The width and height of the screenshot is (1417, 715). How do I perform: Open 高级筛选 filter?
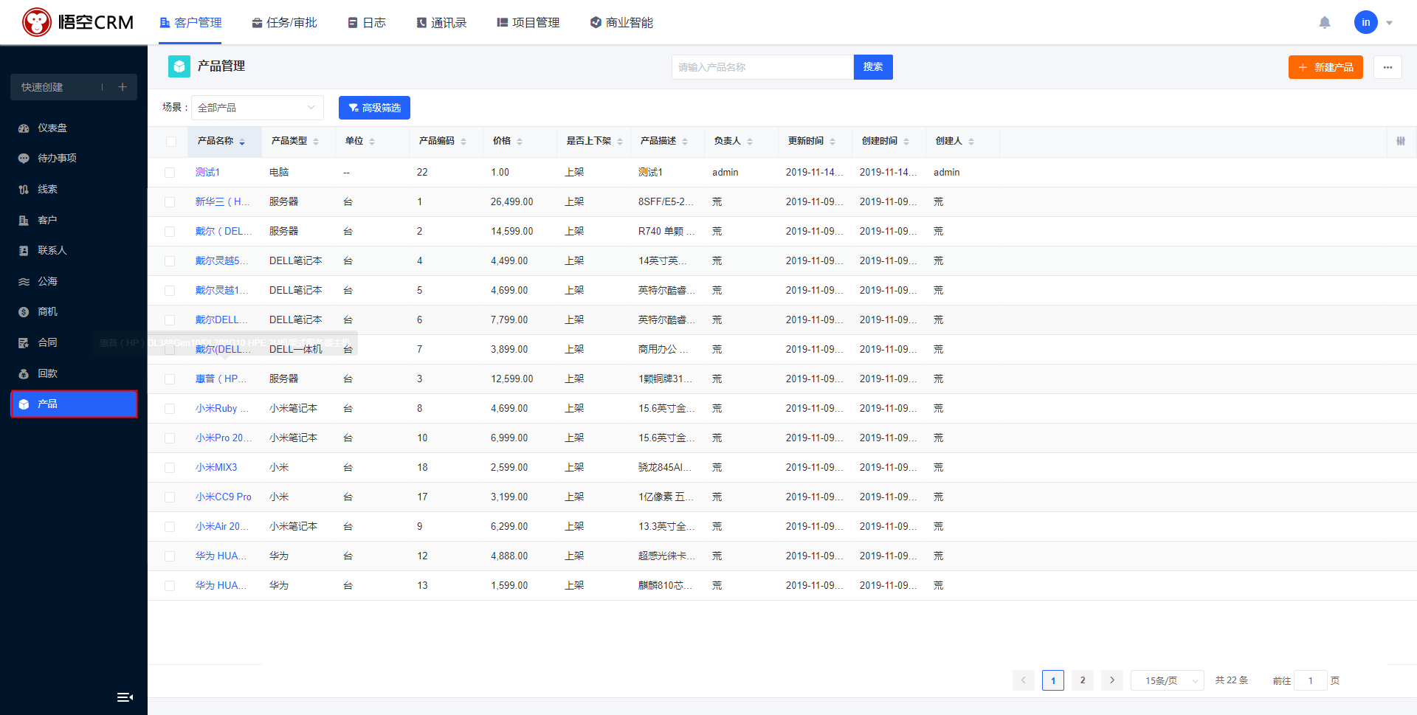pyautogui.click(x=374, y=108)
